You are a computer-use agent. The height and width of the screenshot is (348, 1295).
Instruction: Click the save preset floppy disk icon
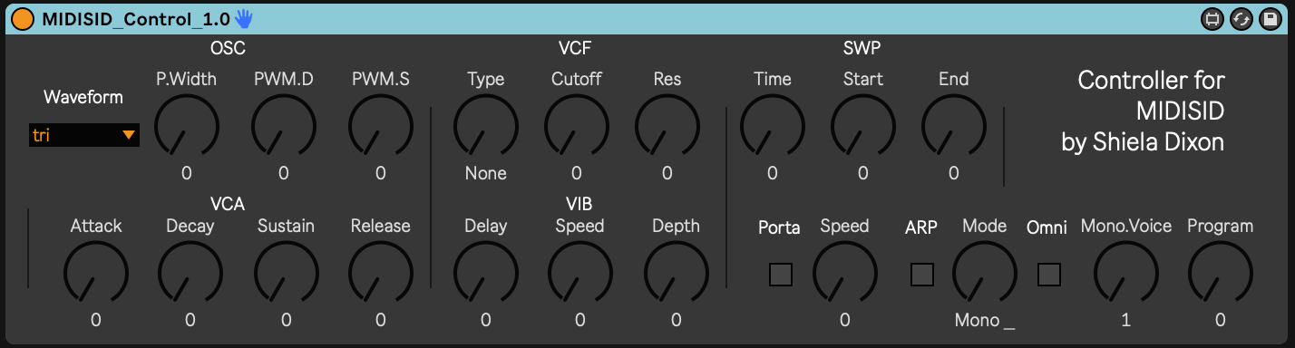tap(1268, 18)
